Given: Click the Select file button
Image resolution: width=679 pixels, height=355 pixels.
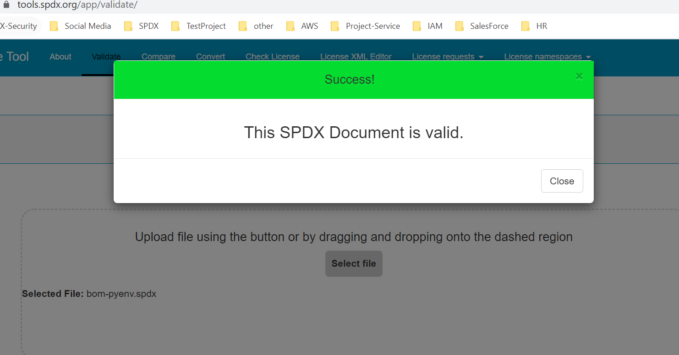Looking at the screenshot, I should [354, 264].
